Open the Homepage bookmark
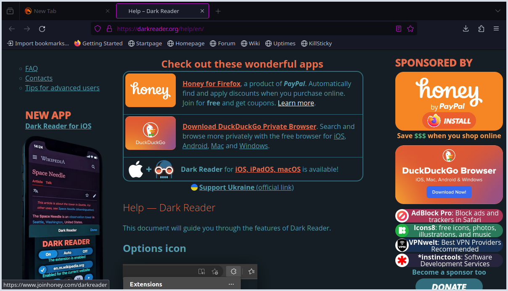The height and width of the screenshot is (291, 508). coord(186,43)
